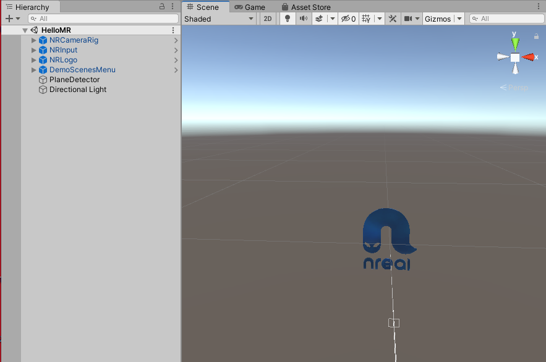Toggle Gizmos button
The width and height of the screenshot is (546, 362).
coord(438,19)
